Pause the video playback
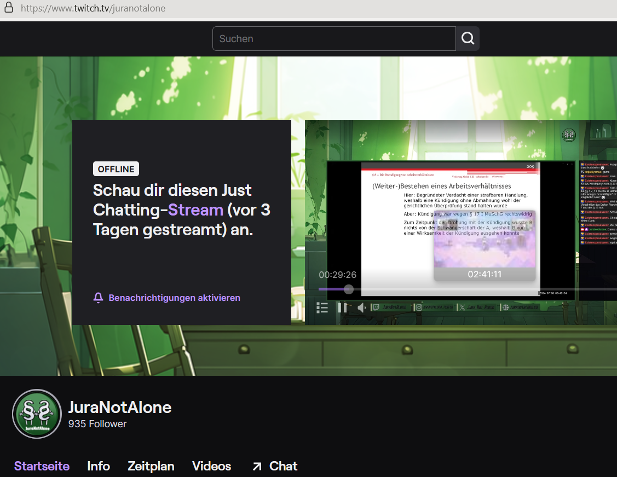Image resolution: width=617 pixels, height=477 pixels. click(x=342, y=307)
